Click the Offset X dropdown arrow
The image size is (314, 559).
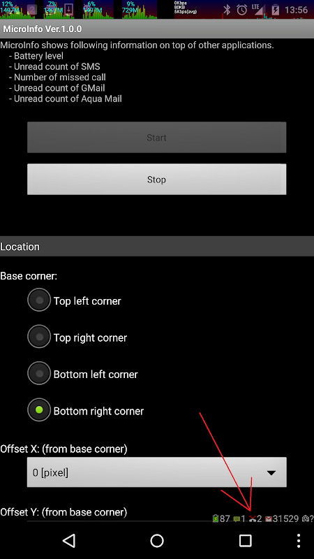click(x=271, y=473)
